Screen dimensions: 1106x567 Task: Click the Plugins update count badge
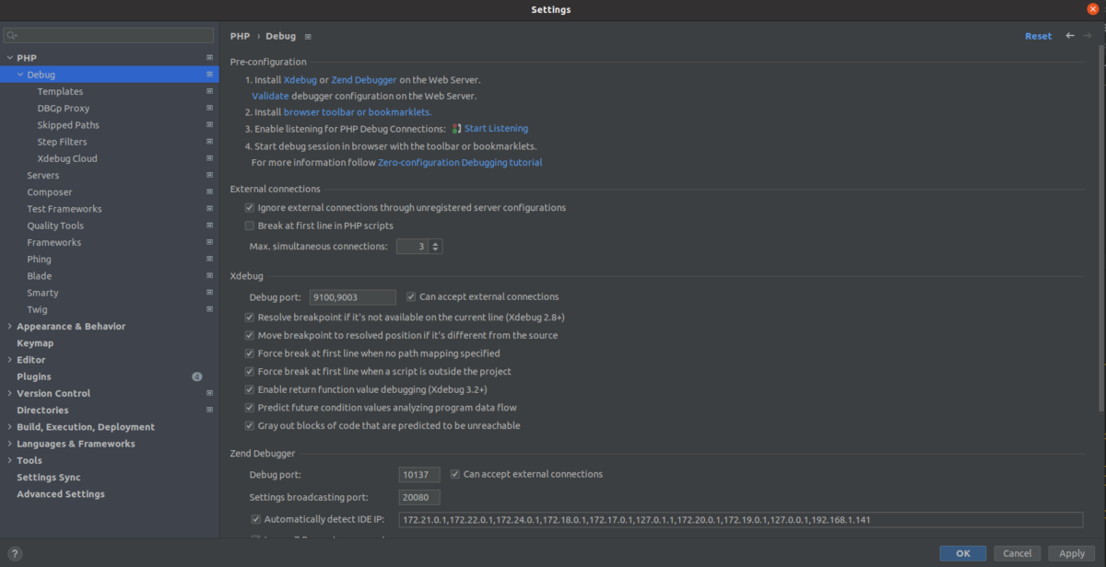point(196,376)
